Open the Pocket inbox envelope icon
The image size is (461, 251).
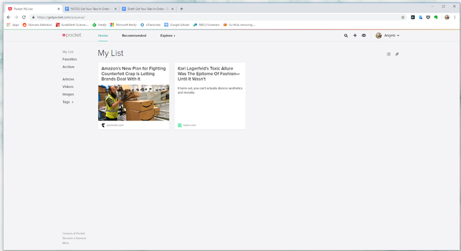(364, 35)
